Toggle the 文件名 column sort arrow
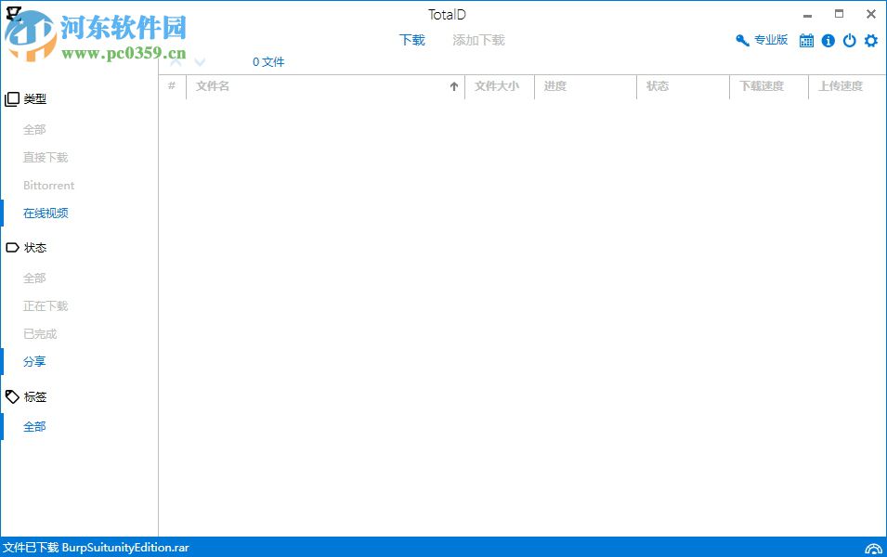This screenshot has width=887, height=557. 454,85
